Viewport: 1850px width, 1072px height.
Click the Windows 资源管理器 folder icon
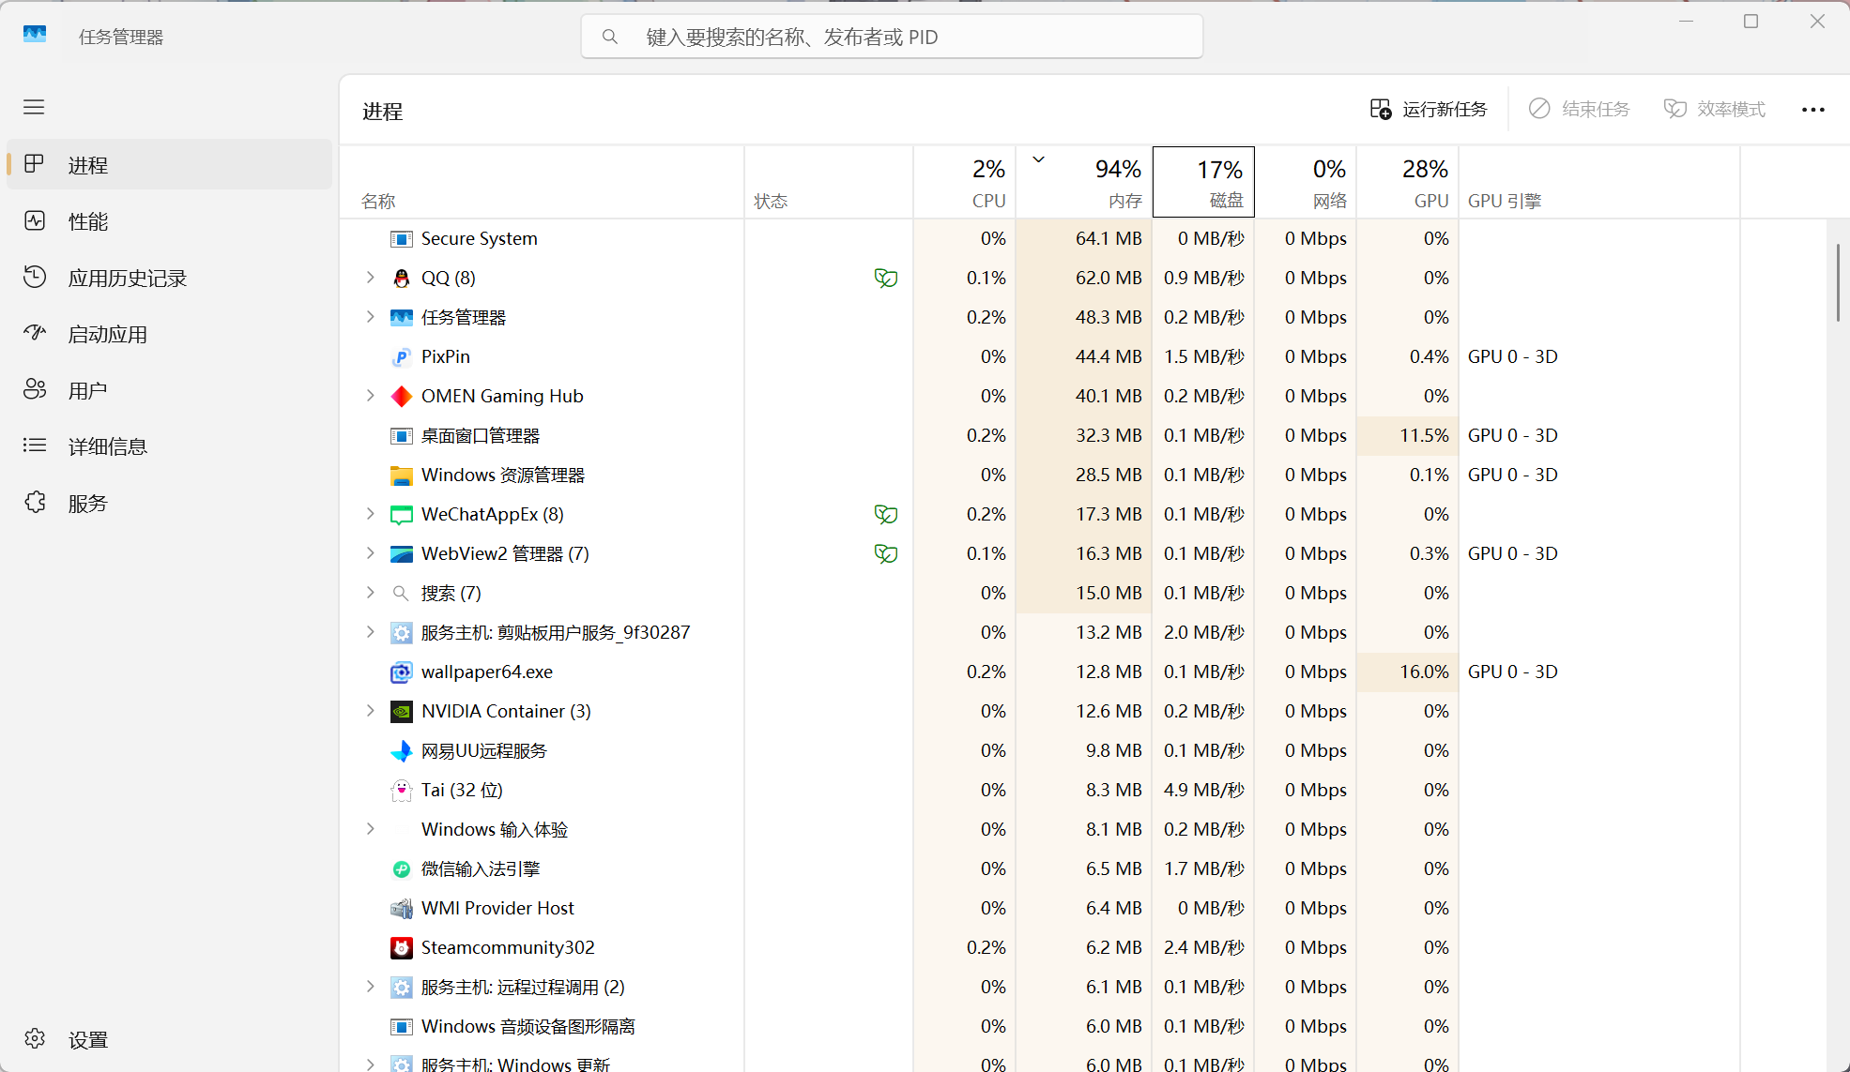[402, 476]
